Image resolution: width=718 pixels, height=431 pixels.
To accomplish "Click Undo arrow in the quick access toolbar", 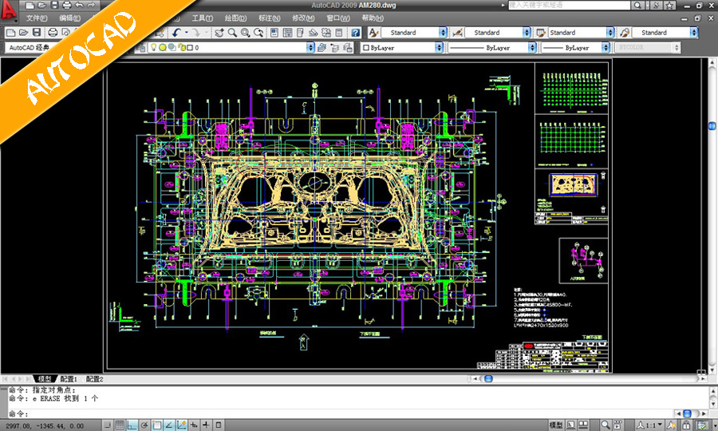I will point(79,6).
